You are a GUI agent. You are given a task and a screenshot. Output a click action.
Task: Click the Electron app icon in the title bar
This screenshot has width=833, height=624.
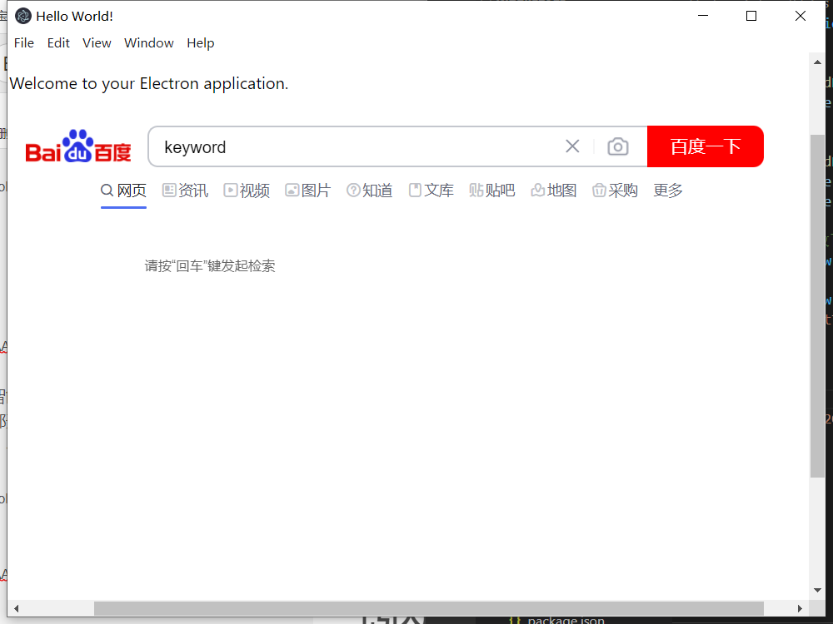pos(22,16)
